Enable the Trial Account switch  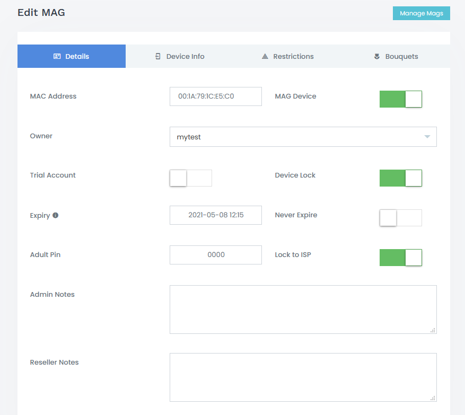(x=190, y=178)
